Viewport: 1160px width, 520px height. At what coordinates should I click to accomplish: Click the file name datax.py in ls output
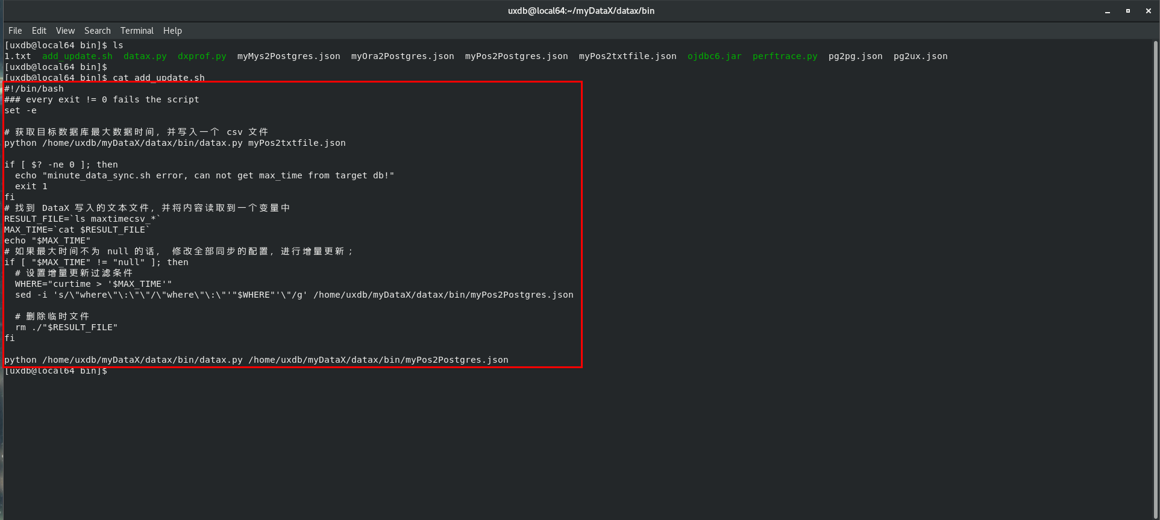point(145,56)
